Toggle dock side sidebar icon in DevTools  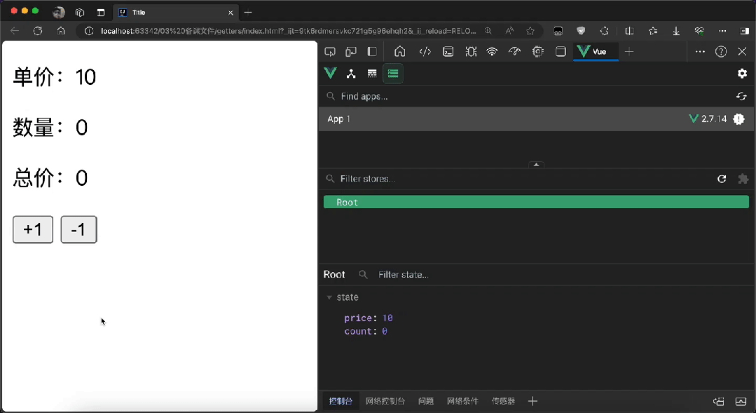pyautogui.click(x=372, y=52)
